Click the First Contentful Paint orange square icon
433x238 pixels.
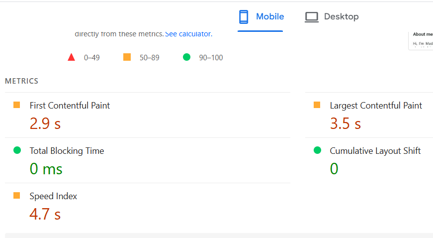(x=17, y=105)
